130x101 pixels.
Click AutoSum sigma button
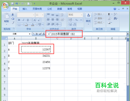tap(109, 14)
